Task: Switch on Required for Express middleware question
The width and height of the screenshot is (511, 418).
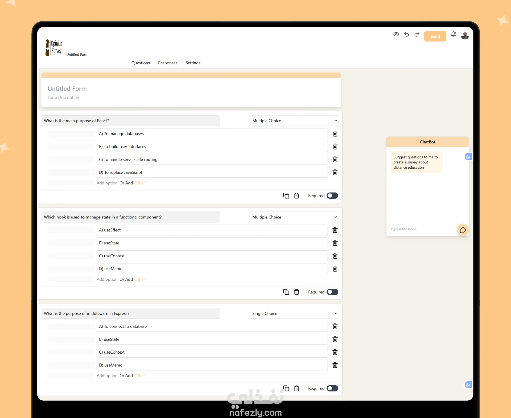Action: click(332, 388)
